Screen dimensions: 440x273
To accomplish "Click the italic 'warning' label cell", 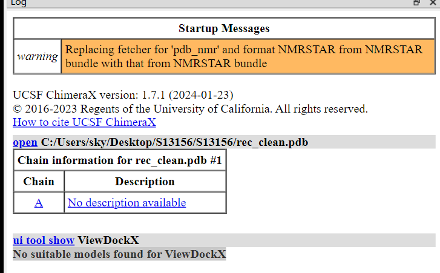I will (38, 57).
